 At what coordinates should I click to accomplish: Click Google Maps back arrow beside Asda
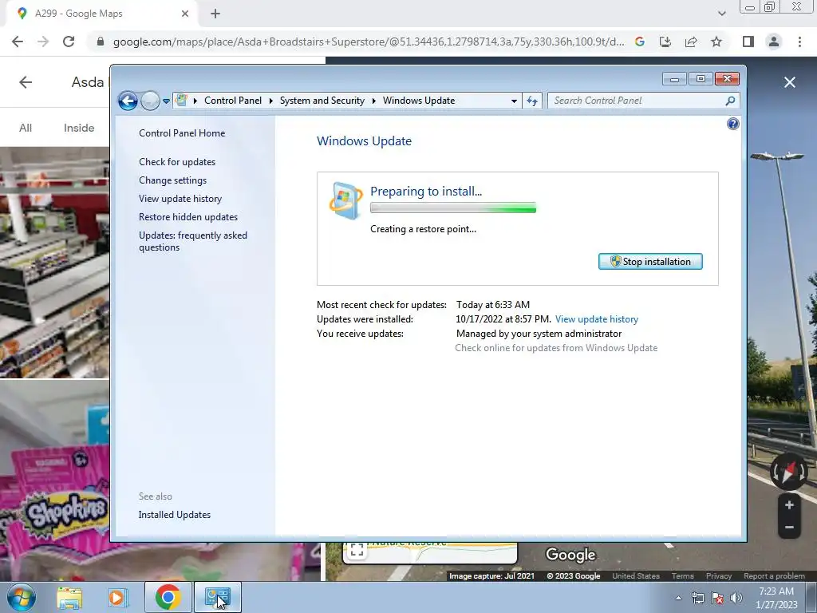[x=26, y=82]
